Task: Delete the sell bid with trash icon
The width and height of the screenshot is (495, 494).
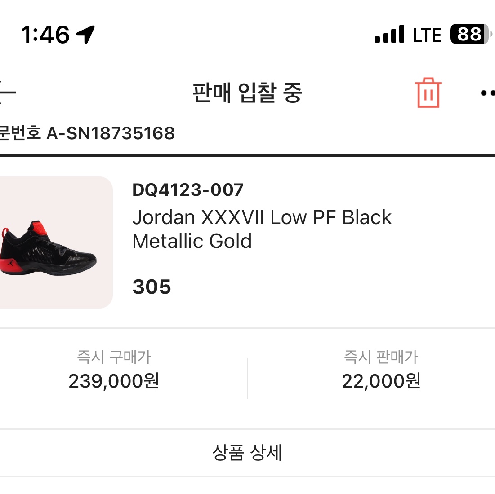Action: (428, 93)
